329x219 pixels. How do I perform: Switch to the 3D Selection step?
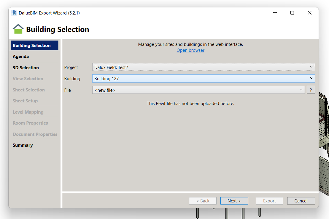[26, 68]
